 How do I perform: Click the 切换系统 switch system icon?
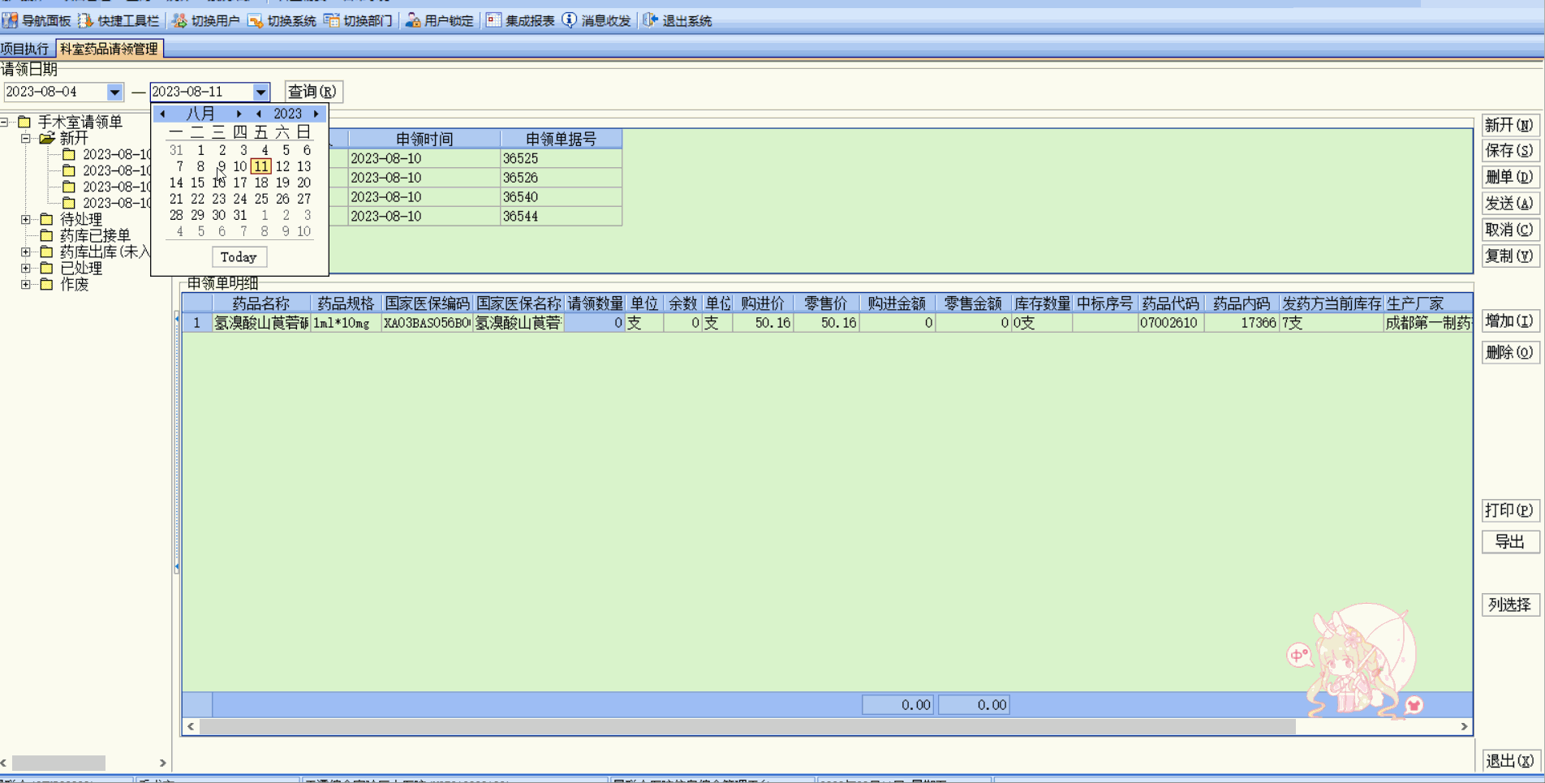(256, 20)
